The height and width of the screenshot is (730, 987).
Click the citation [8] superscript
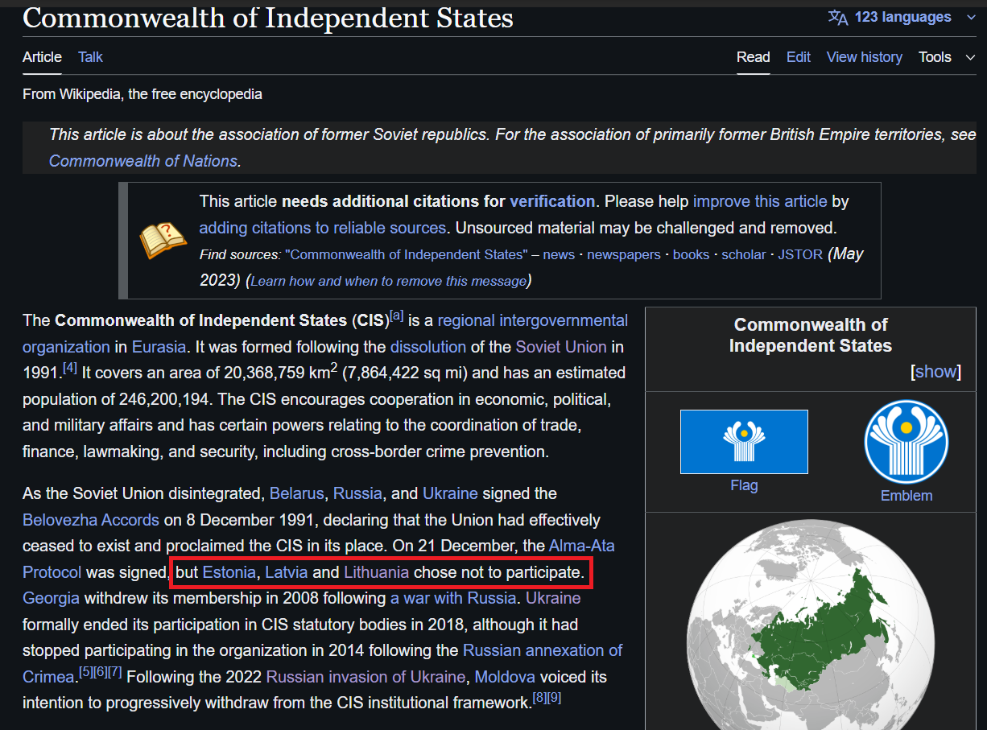click(539, 698)
